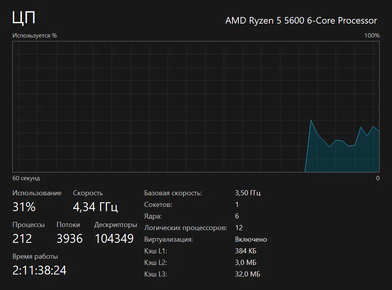392x290 pixels.
Task: Select the 3,0 МБ cache value
Action: click(x=245, y=263)
